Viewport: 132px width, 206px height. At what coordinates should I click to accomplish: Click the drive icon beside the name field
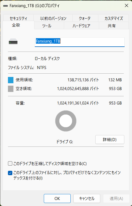pyautogui.click(x=13, y=41)
